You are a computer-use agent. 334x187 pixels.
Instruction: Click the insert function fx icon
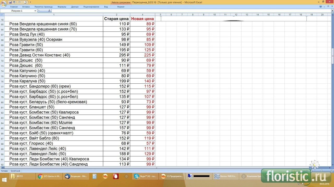50,11
